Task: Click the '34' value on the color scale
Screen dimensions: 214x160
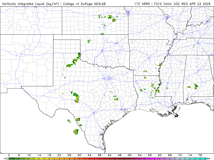Action: (89, 155)
